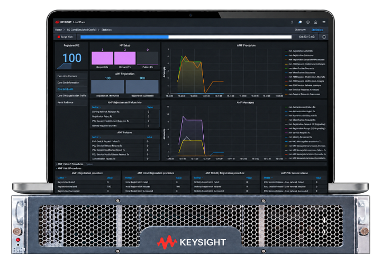Toggle Identity Response Rx legend series
The image size is (381, 254).
[x=298, y=137]
